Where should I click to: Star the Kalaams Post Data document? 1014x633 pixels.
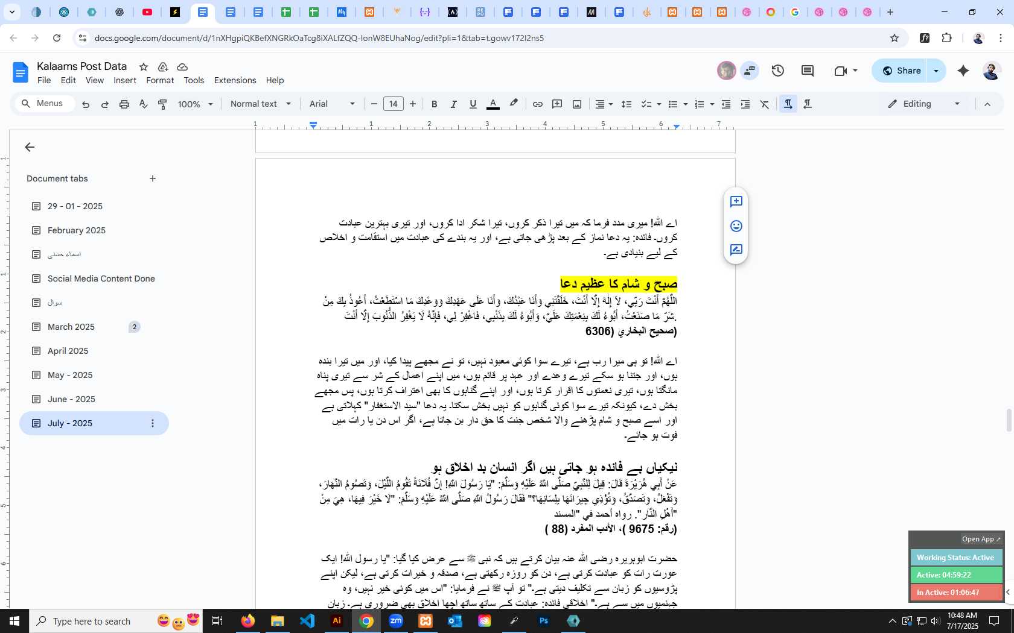tap(144, 67)
